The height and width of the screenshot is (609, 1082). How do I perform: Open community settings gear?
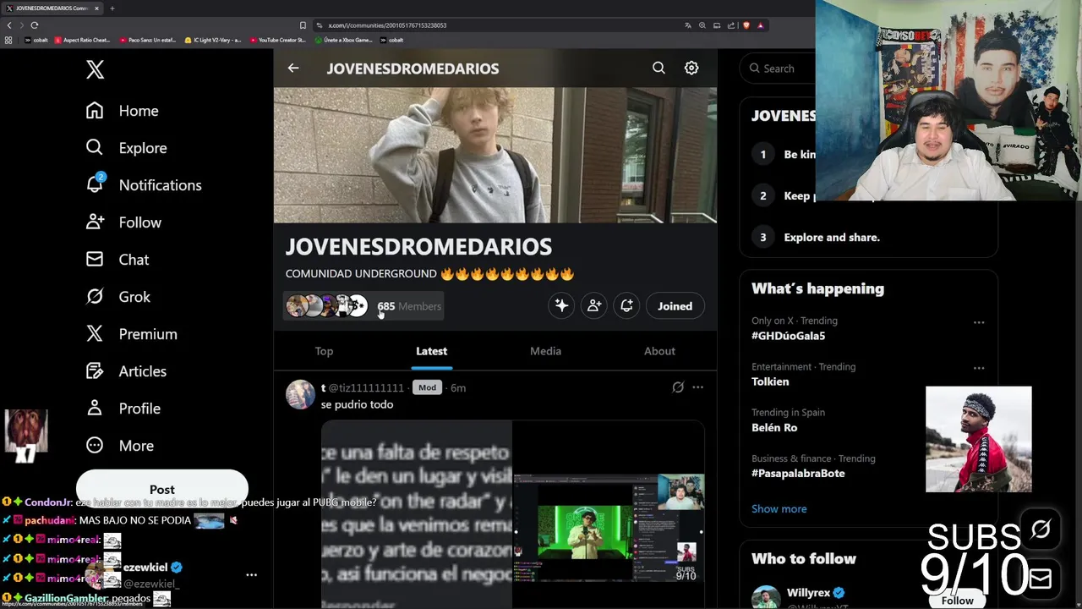(x=691, y=68)
